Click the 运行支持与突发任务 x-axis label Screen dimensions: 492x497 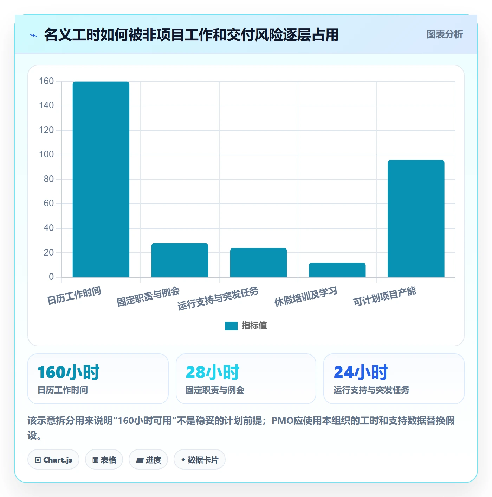coord(218,298)
